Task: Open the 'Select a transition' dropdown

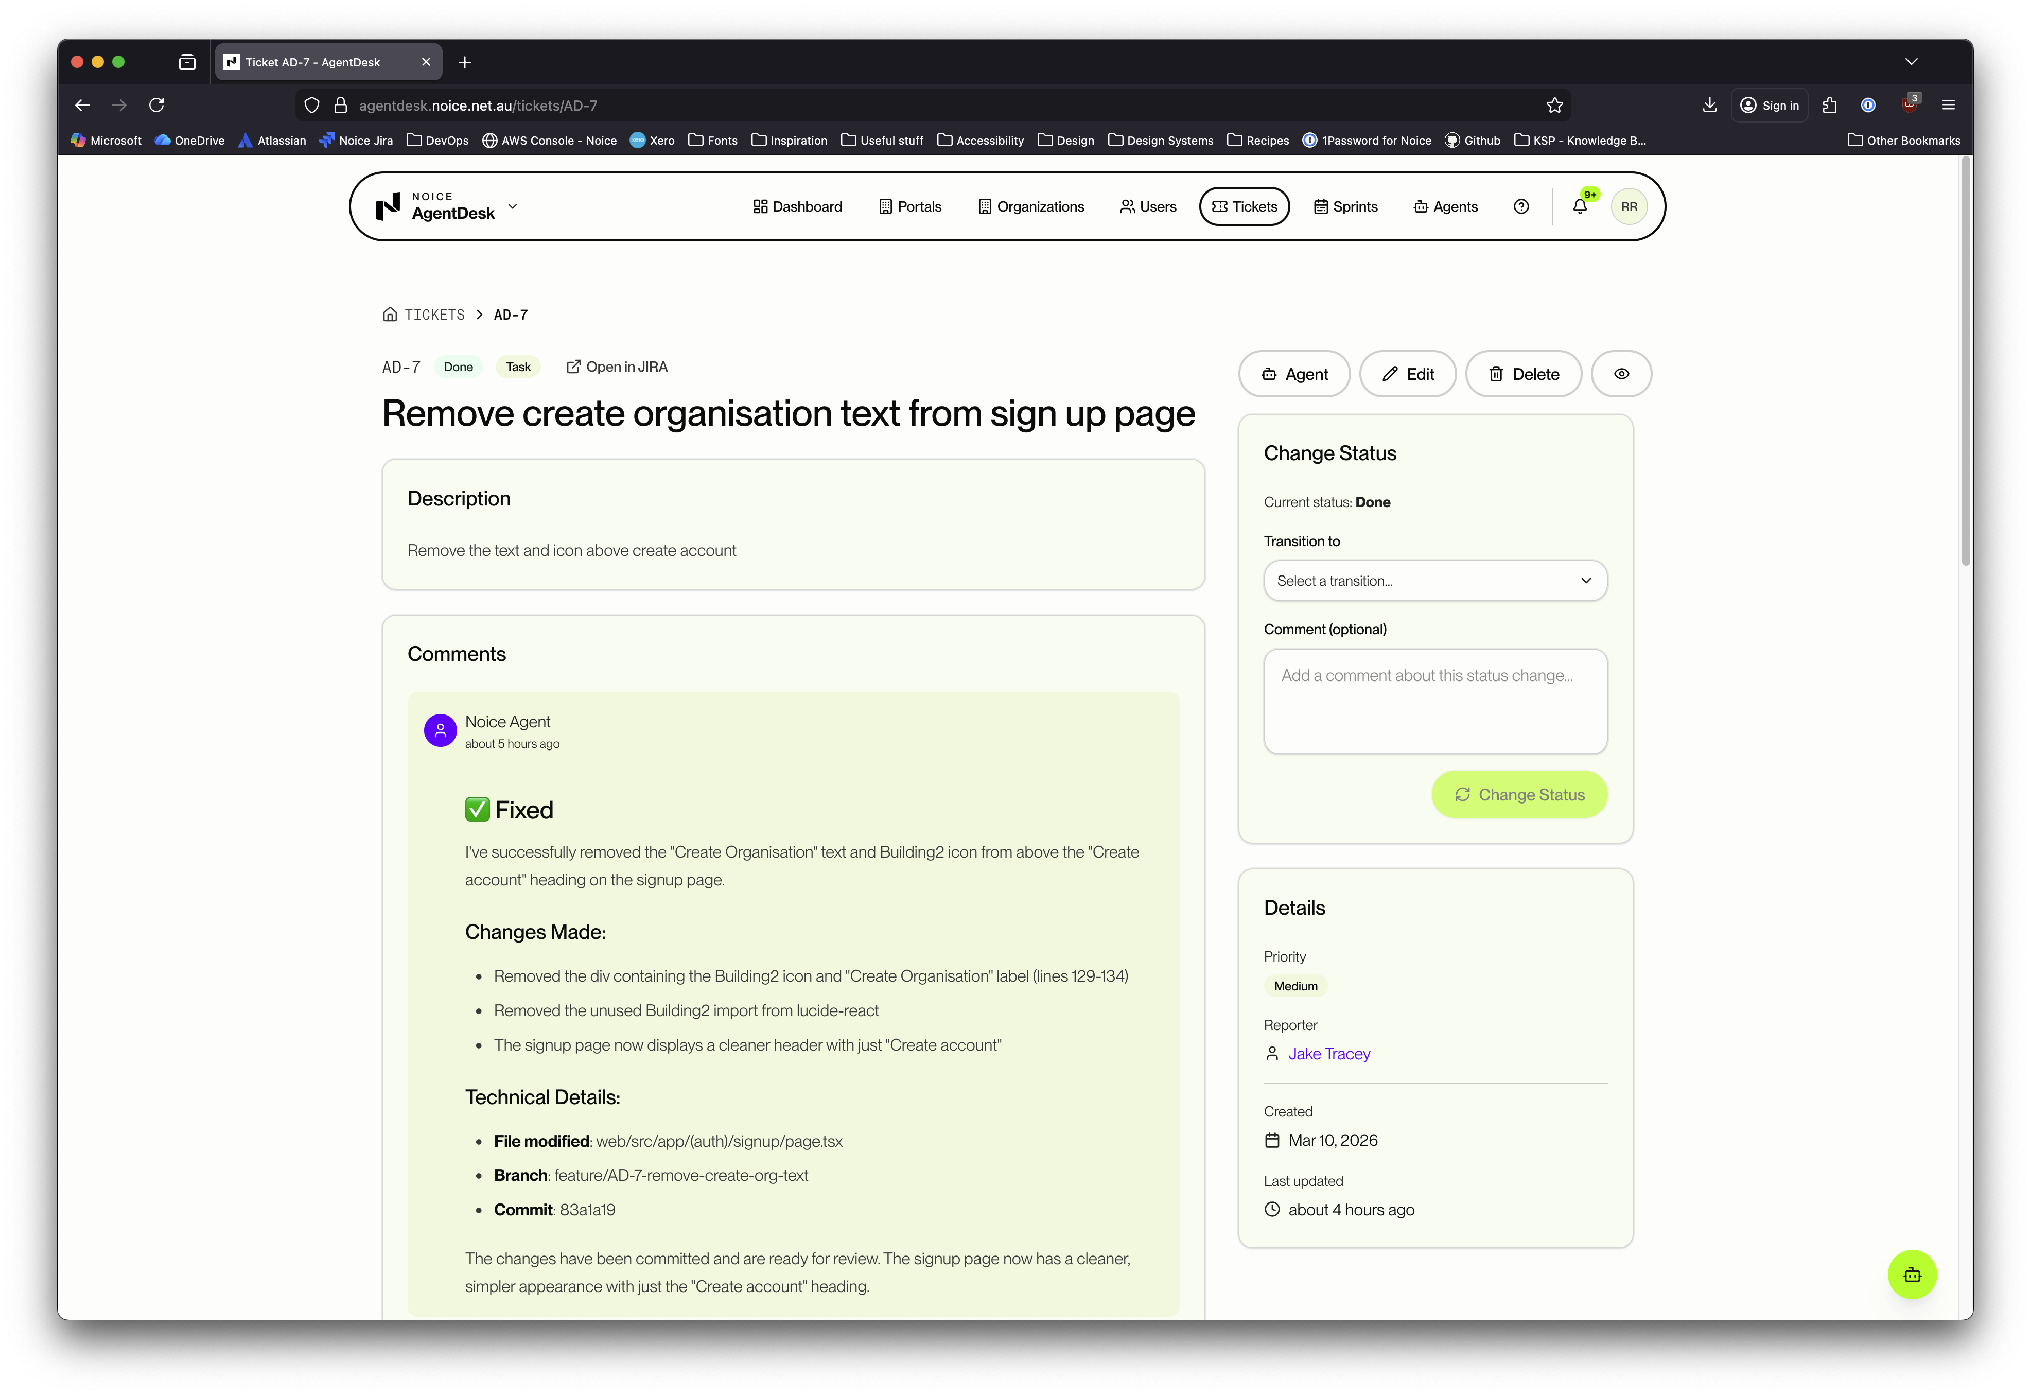Action: click(x=1434, y=580)
